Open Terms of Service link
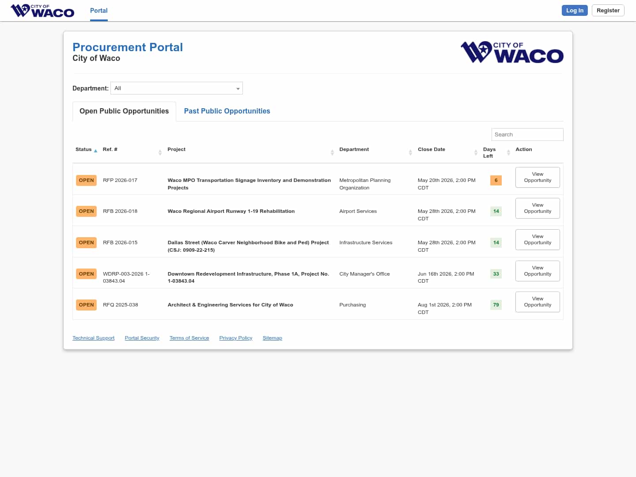 tap(189, 338)
